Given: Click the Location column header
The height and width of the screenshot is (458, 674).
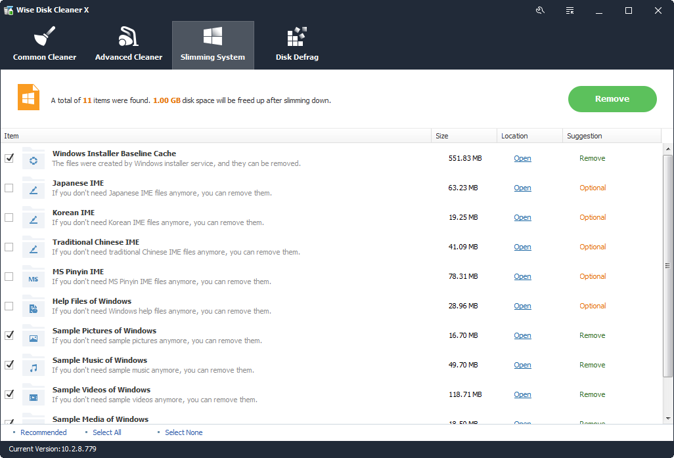Looking at the screenshot, I should 530,136.
